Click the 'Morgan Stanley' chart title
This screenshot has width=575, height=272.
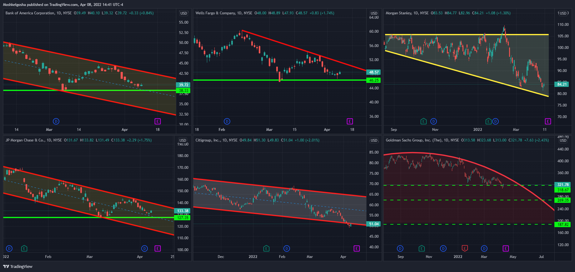tap(399, 13)
